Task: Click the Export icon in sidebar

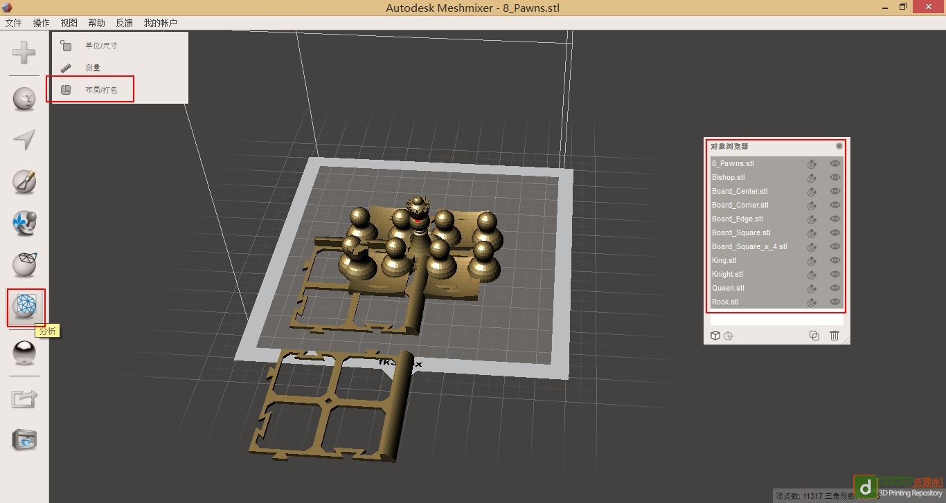Action: (24, 399)
